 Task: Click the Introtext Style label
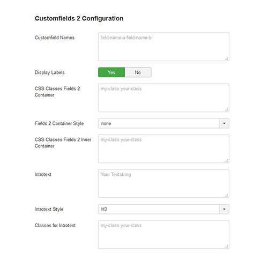click(49, 209)
